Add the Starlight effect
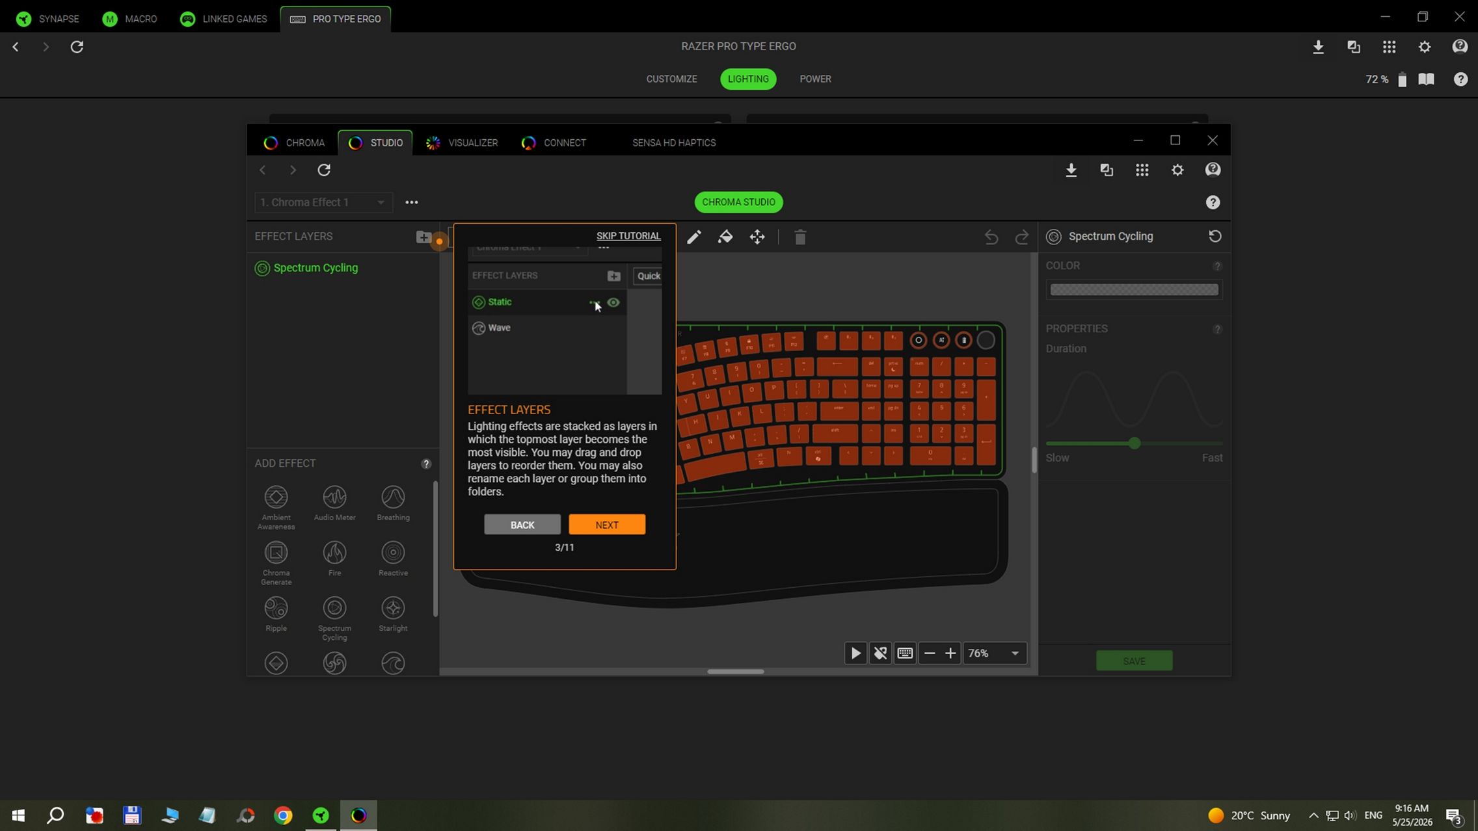This screenshot has width=1478, height=831. (x=393, y=614)
